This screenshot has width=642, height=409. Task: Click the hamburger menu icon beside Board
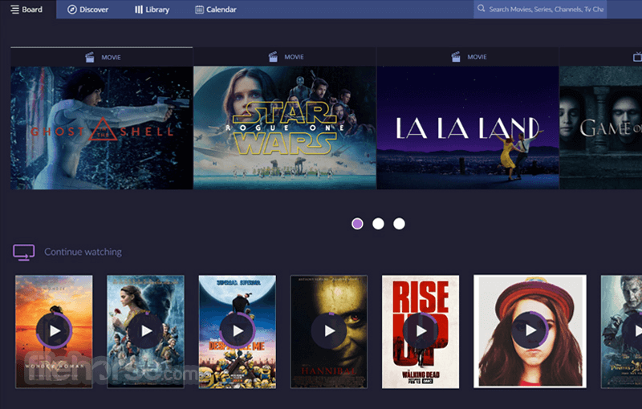[14, 10]
